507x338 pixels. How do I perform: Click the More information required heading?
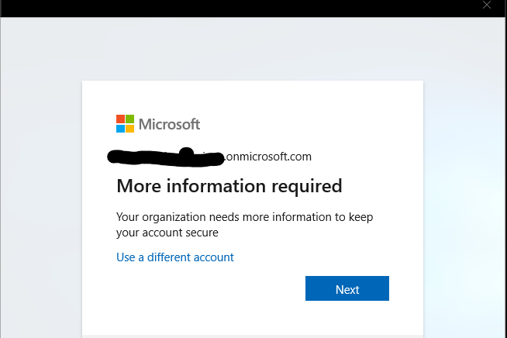coord(229,186)
